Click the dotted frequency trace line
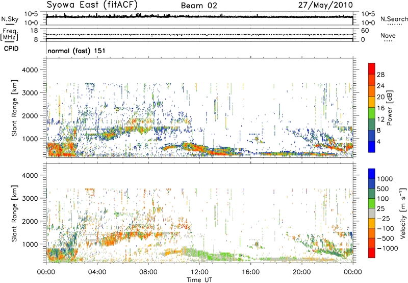 (199, 35)
